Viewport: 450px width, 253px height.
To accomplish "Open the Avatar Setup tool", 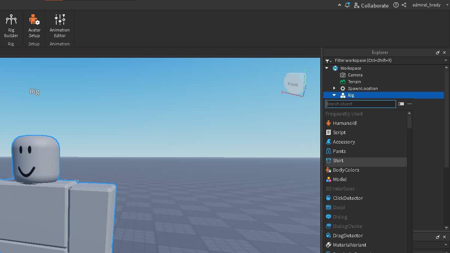I will (x=34, y=26).
